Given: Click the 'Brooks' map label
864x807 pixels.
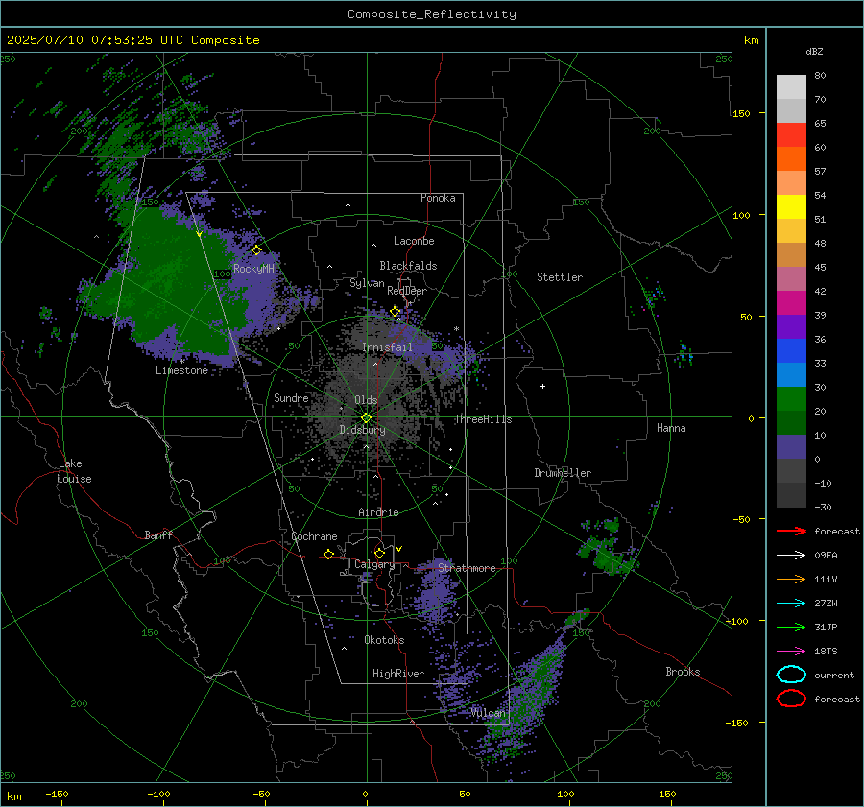Looking at the screenshot, I should coord(683,672).
